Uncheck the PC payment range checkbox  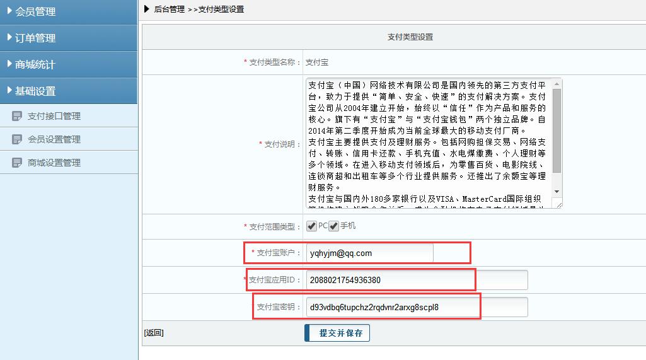click(311, 226)
